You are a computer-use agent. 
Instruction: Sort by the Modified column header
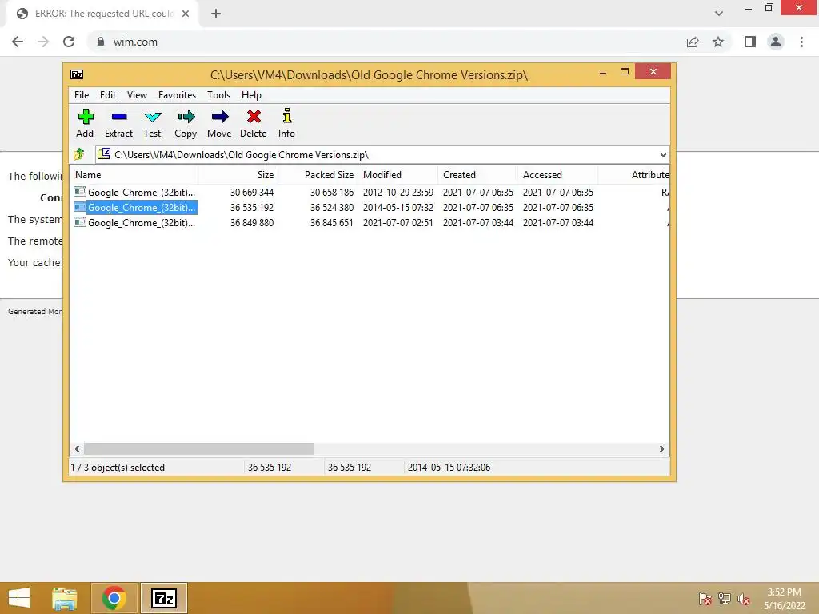coord(398,175)
